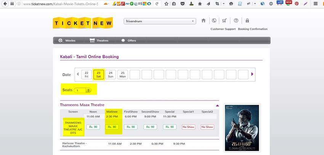Open the browser hamburger menu

point(316,4)
